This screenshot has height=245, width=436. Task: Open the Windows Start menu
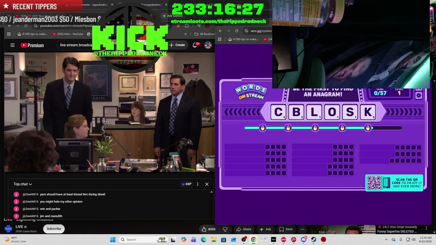[113, 240]
